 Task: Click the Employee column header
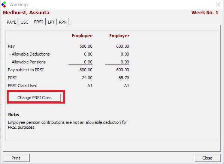tap(82, 36)
